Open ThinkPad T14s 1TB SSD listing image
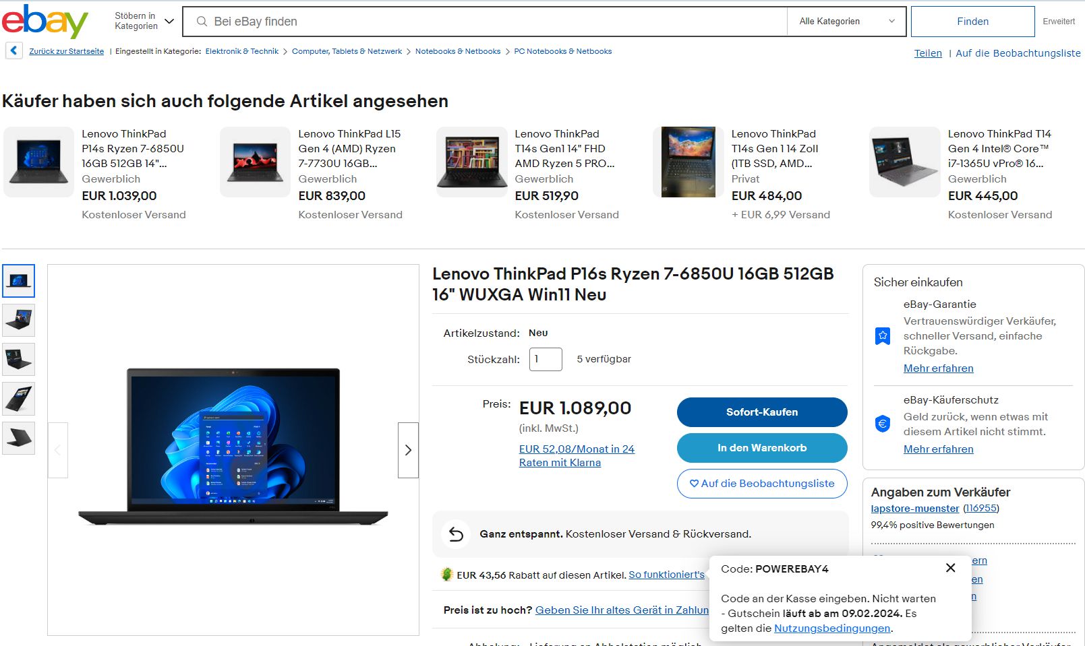The image size is (1085, 646). pyautogui.click(x=688, y=162)
